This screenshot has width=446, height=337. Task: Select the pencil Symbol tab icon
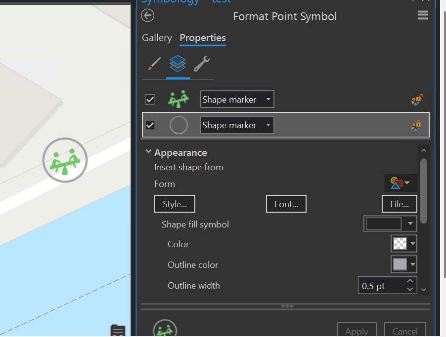pyautogui.click(x=154, y=63)
